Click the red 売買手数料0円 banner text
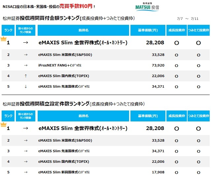This screenshot has width=211, height=178. 76,6
